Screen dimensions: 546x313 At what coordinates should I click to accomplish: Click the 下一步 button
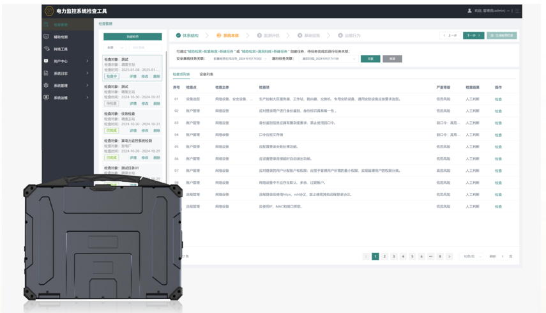click(x=473, y=36)
